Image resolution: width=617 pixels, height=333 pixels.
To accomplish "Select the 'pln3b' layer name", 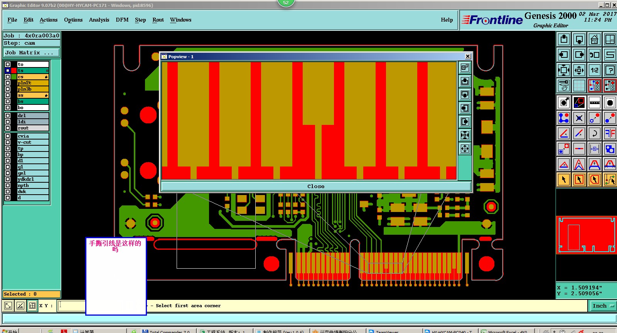I will tap(33, 89).
